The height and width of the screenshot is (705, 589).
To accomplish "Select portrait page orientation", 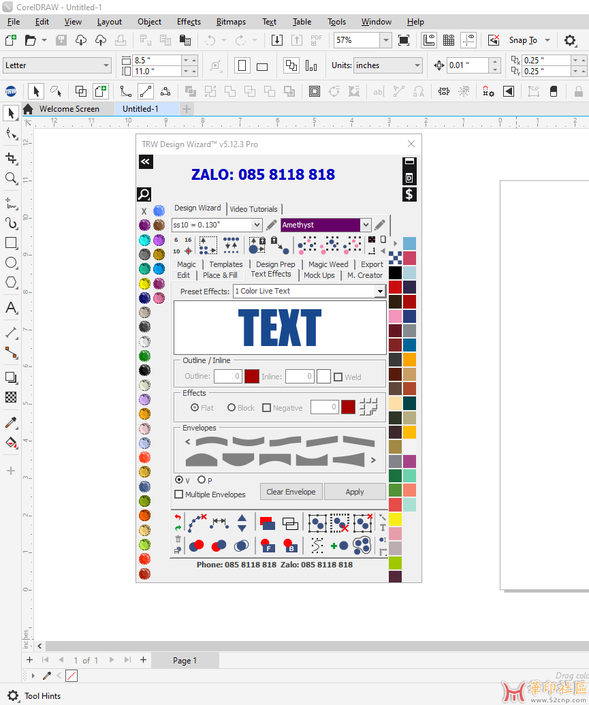I will 242,65.
